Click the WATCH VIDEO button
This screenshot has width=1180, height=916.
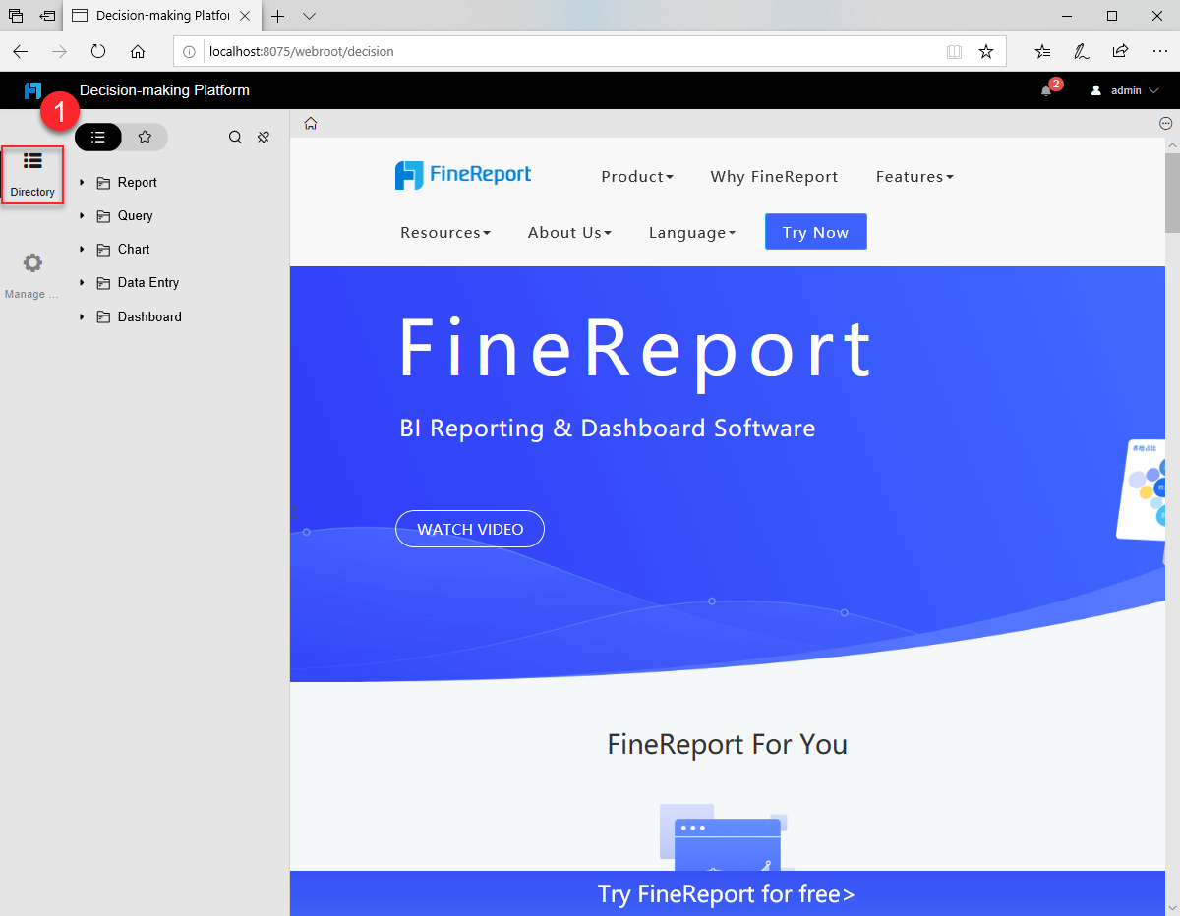[469, 528]
